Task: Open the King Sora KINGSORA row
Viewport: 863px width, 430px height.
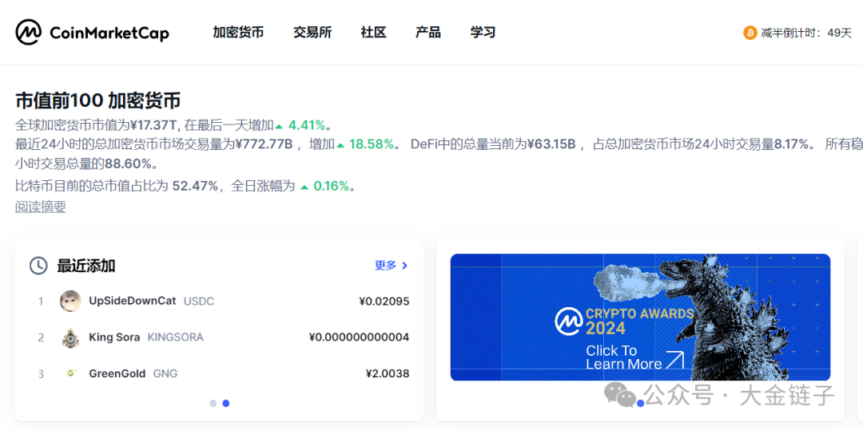Action: (219, 337)
